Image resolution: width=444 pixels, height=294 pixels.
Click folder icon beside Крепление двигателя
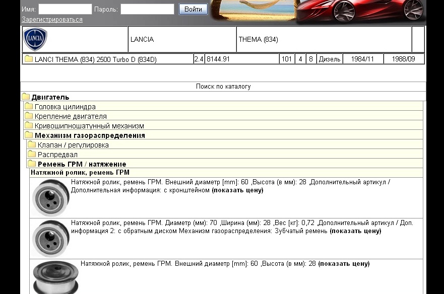[x=29, y=116]
